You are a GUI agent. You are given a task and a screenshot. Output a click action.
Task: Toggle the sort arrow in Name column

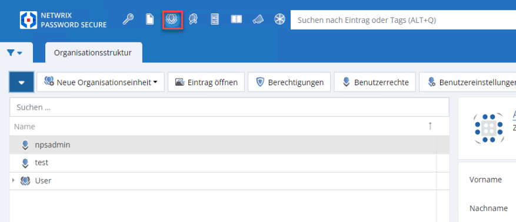coord(430,126)
